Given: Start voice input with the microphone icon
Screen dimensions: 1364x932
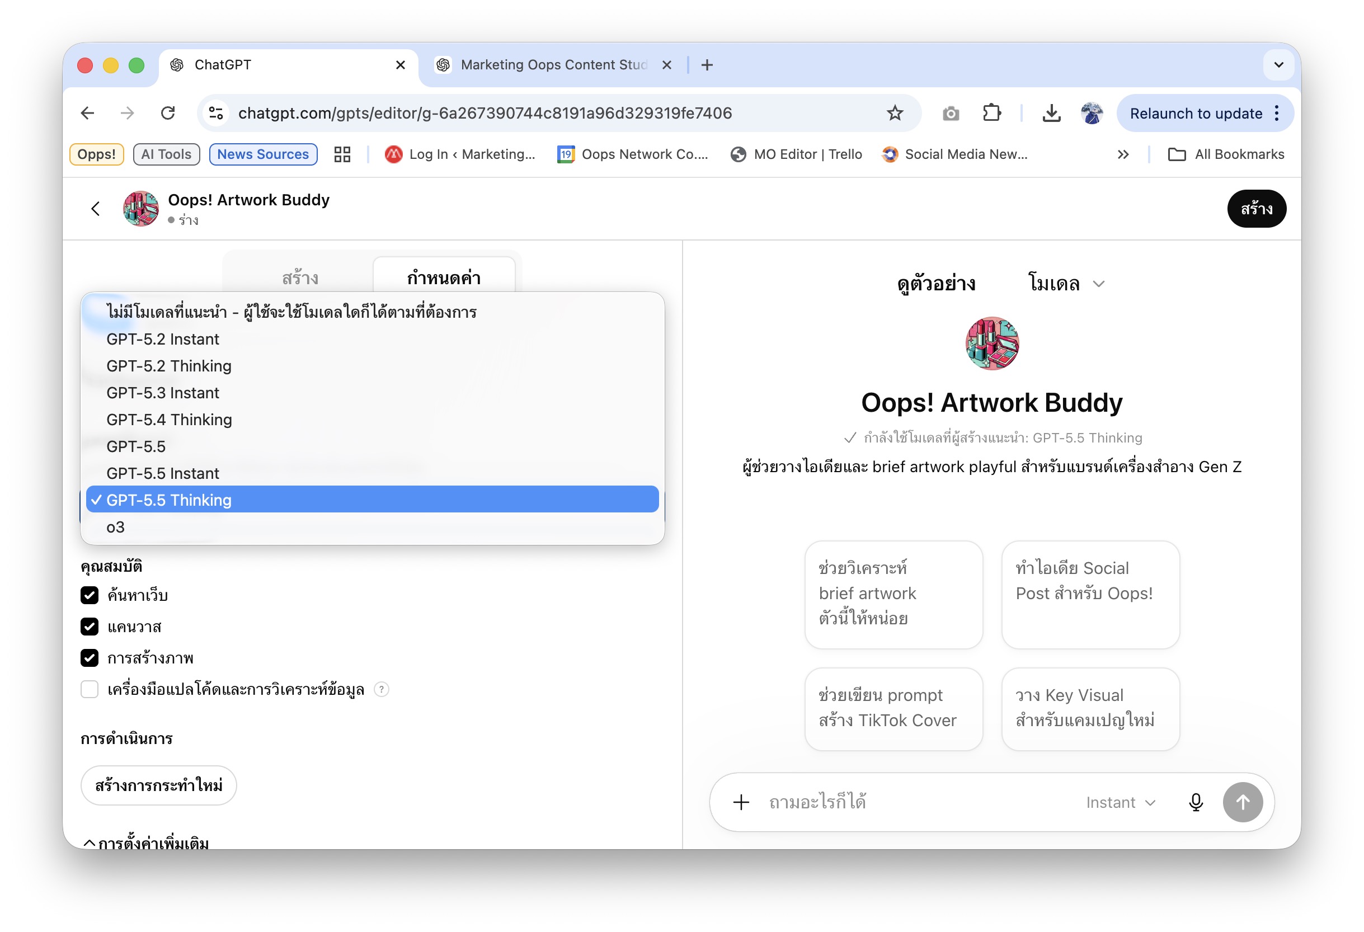Looking at the screenshot, I should coord(1196,802).
